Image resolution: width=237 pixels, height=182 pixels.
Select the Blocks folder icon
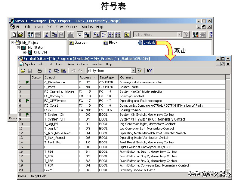coord(106,43)
